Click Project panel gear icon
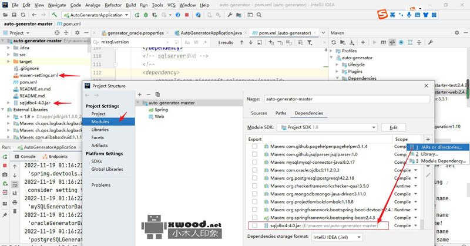This screenshot has width=470, height=246. (78, 33)
